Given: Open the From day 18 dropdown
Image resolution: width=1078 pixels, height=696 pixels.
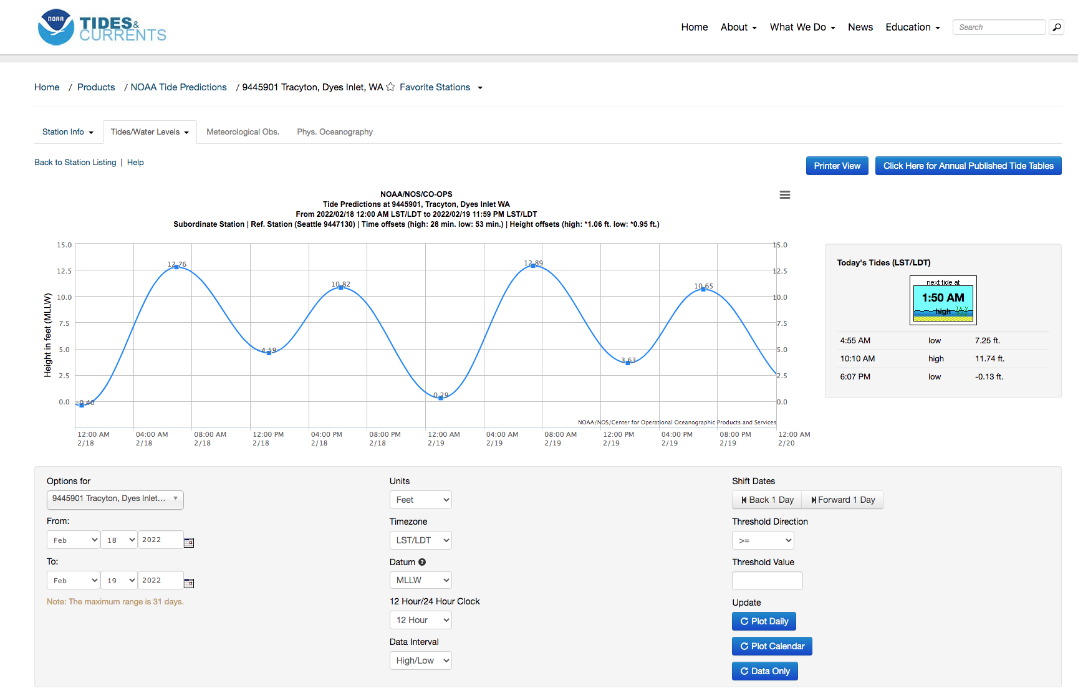Looking at the screenshot, I should (120, 540).
